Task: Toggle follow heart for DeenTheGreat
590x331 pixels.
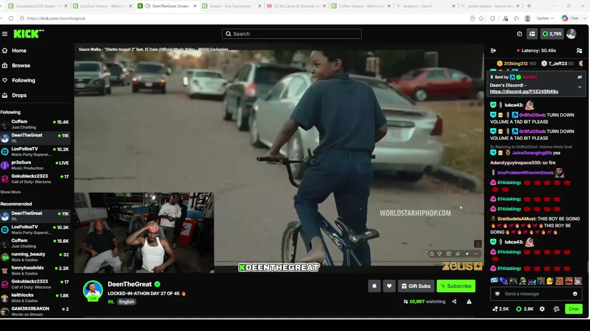Action: tap(389, 286)
